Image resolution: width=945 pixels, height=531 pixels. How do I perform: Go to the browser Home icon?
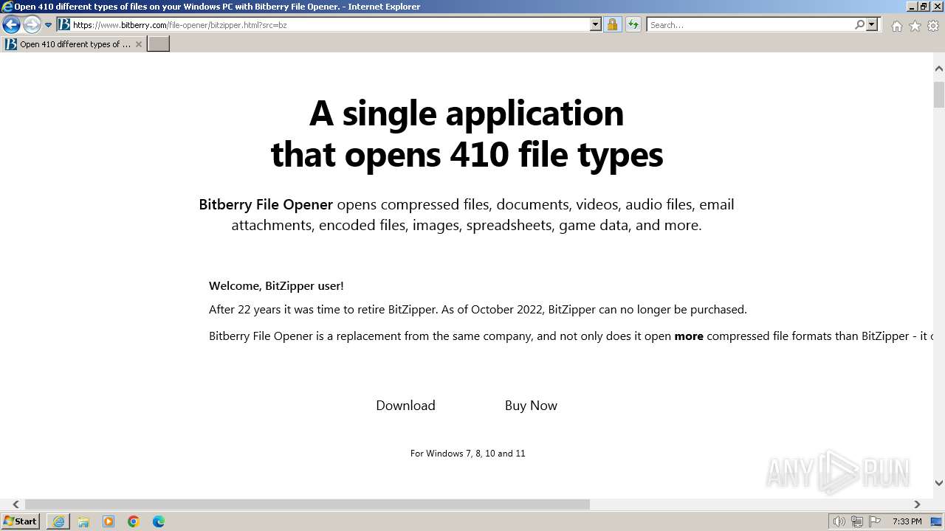[x=896, y=26]
